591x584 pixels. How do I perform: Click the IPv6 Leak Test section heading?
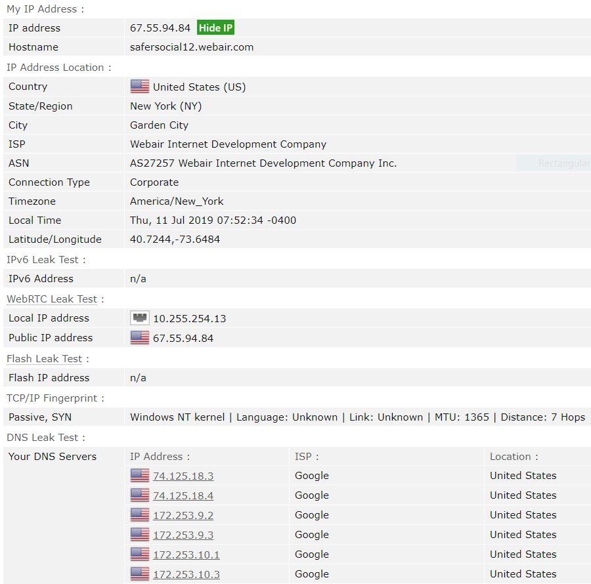click(46, 260)
